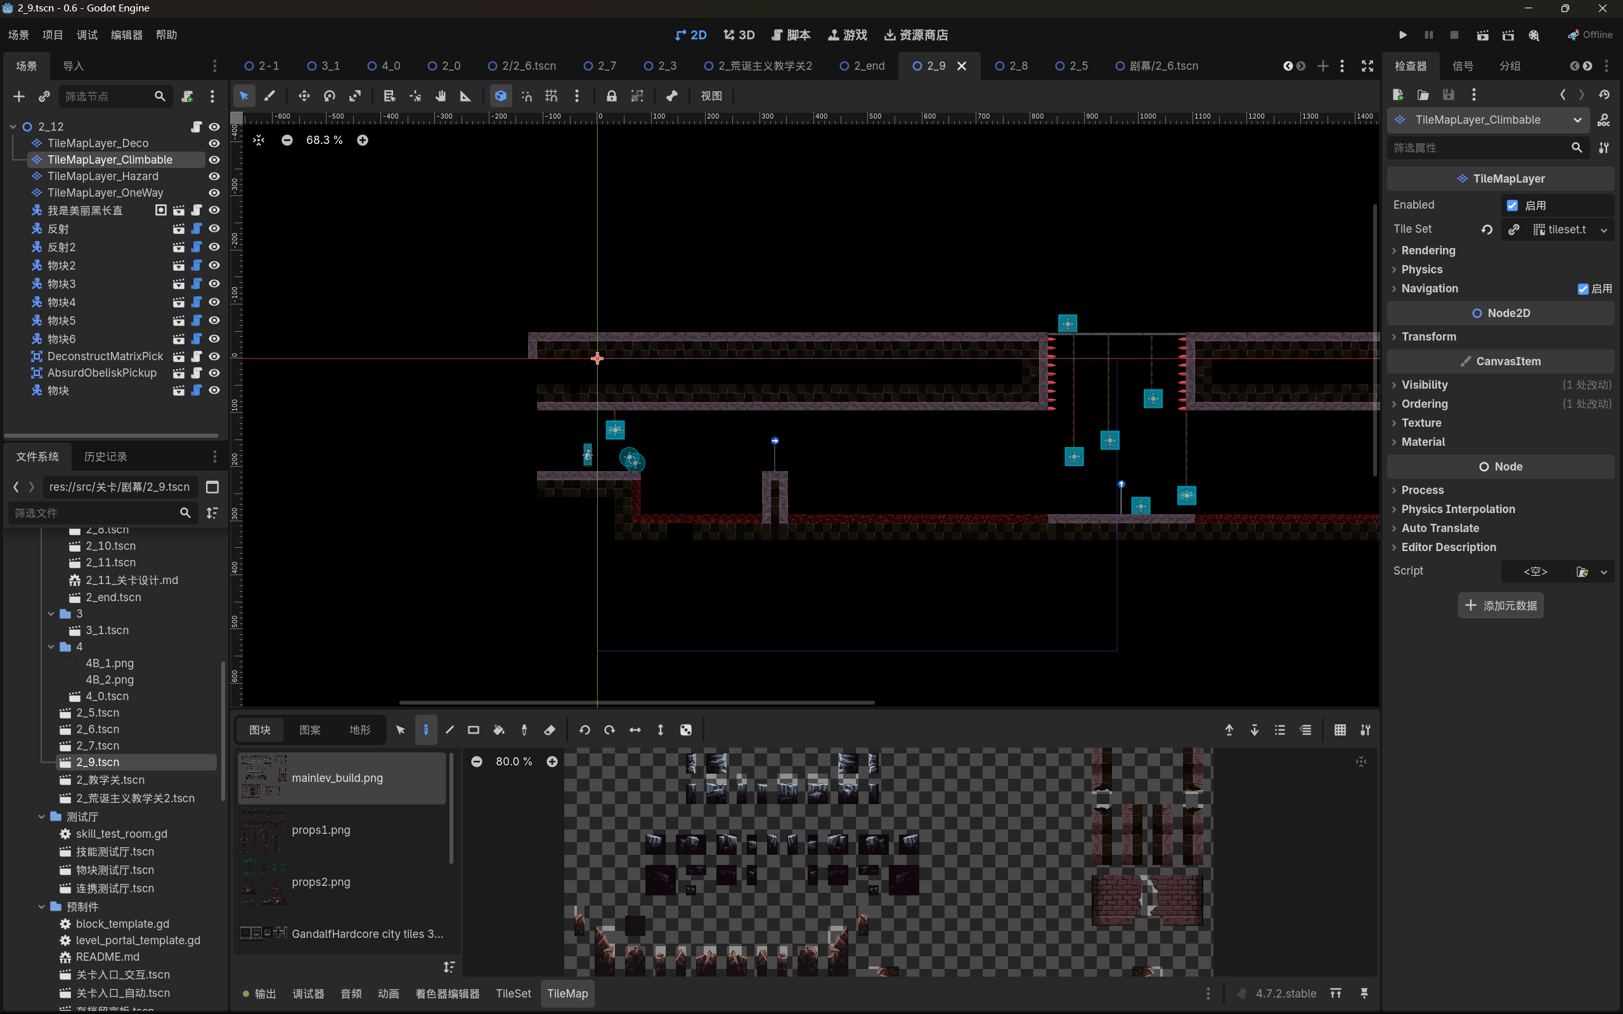Select the Ruler mode tool
This screenshot has width=1623, height=1014.
click(x=465, y=96)
